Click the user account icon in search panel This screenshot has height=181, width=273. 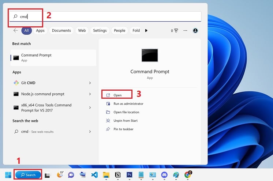click(195, 31)
